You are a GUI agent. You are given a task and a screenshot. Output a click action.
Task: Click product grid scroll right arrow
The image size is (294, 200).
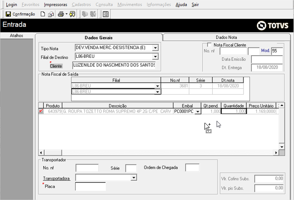click(x=276, y=153)
